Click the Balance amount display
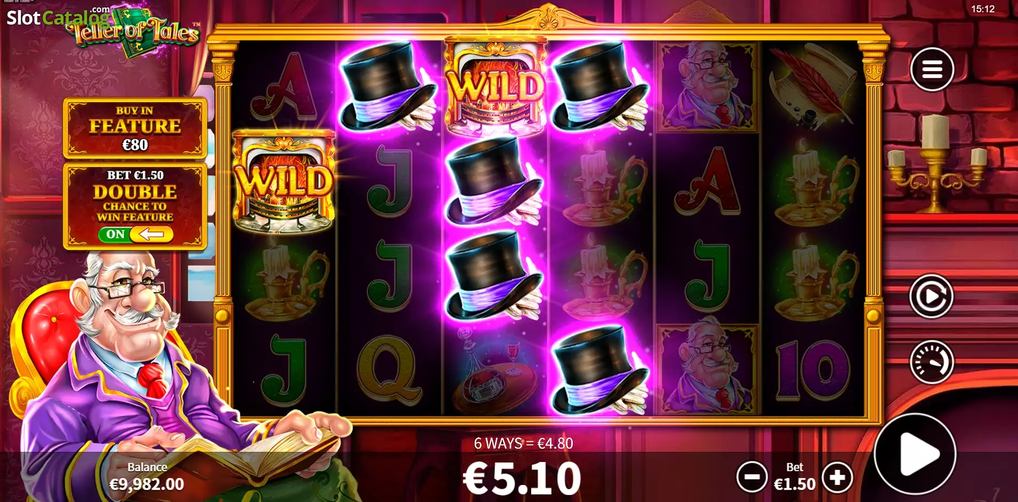This screenshot has height=502, width=1018. pyautogui.click(x=147, y=484)
